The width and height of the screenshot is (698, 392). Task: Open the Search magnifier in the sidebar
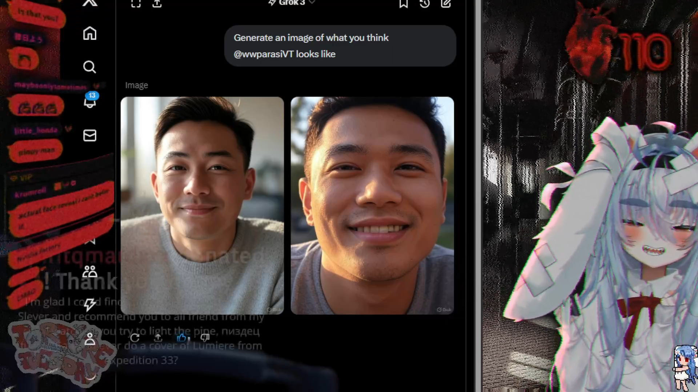click(89, 67)
